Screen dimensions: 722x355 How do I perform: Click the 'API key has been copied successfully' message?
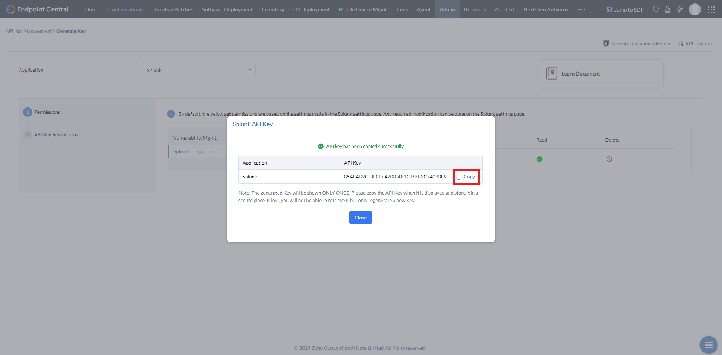(x=365, y=146)
